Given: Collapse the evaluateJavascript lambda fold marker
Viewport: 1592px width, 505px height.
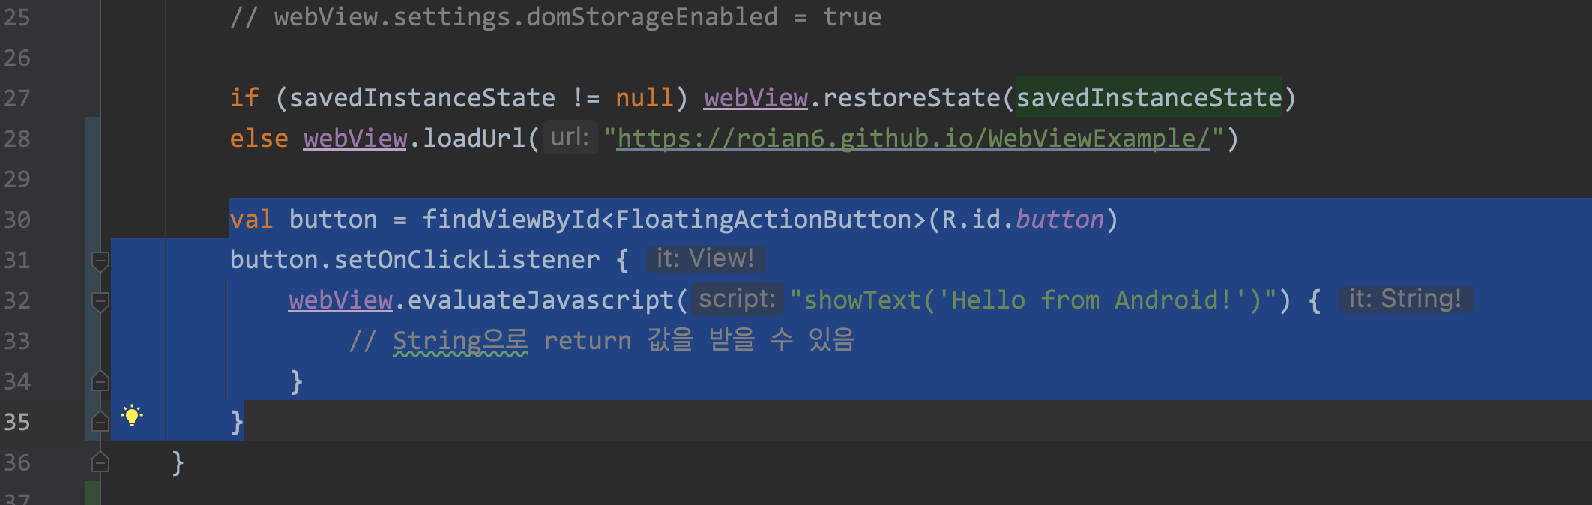Looking at the screenshot, I should tap(100, 301).
